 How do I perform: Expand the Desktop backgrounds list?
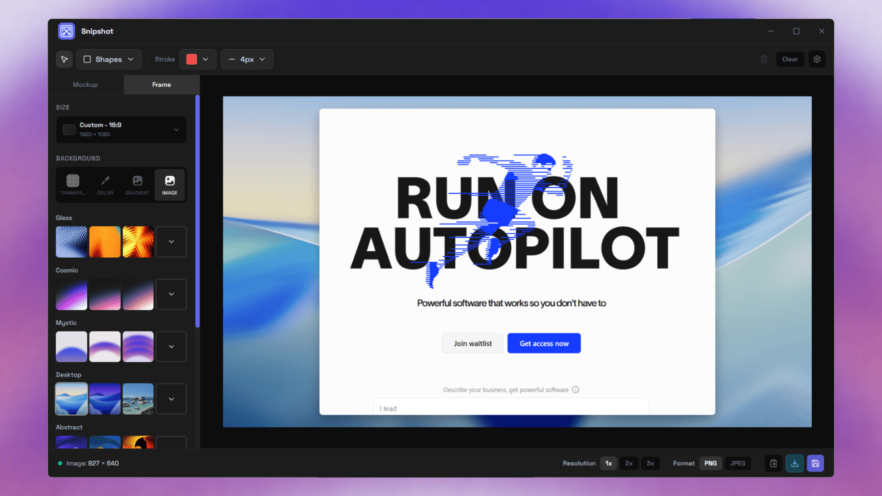coord(171,399)
